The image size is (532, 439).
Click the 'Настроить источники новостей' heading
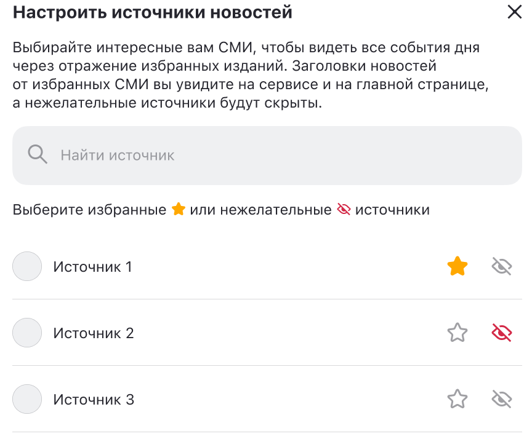tap(152, 12)
